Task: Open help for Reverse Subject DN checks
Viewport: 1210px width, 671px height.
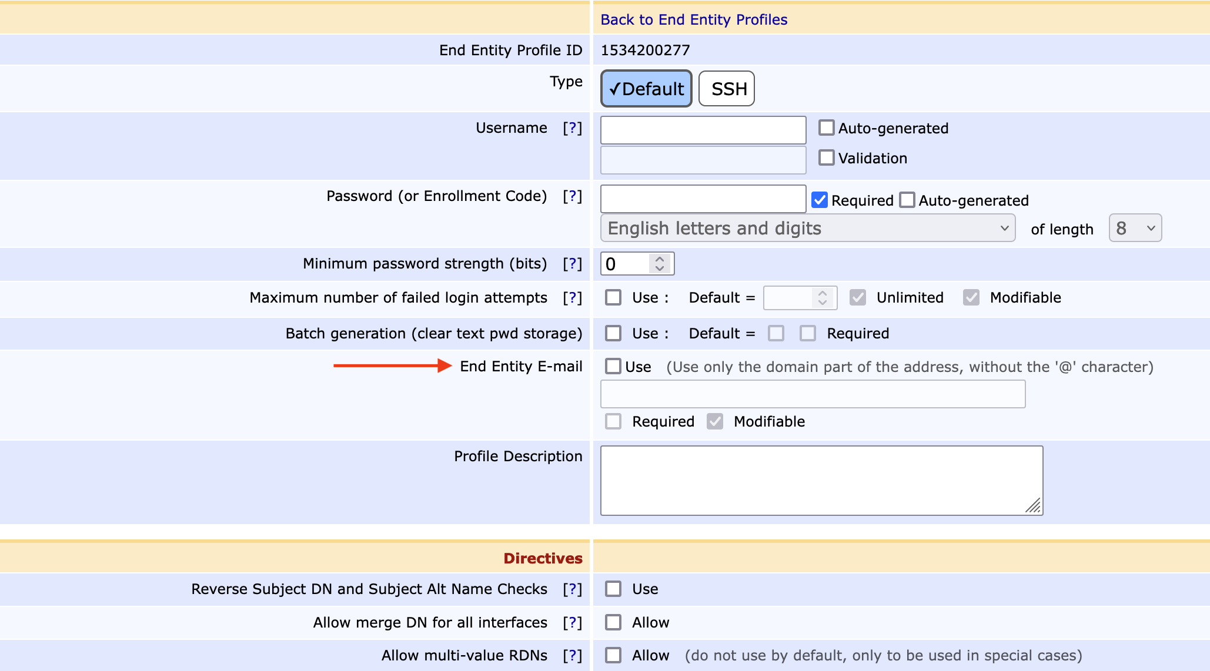Action: (572, 589)
